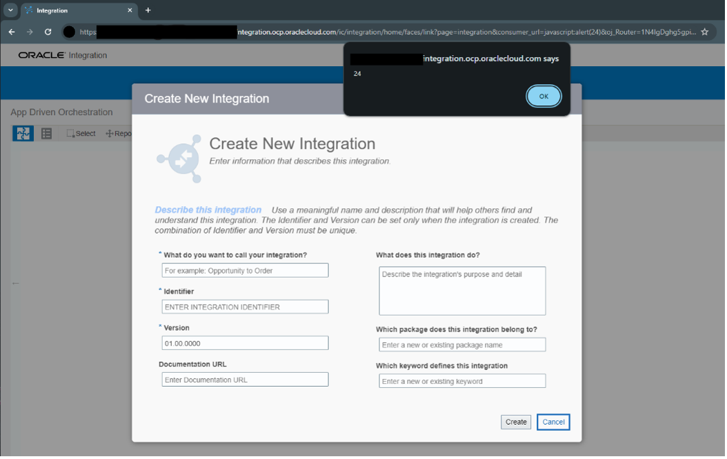
Task: Select the puzzle-piece integration view icon
Action: (x=23, y=133)
